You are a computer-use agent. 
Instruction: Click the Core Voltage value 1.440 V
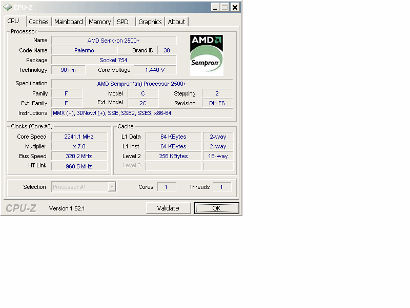[155, 70]
